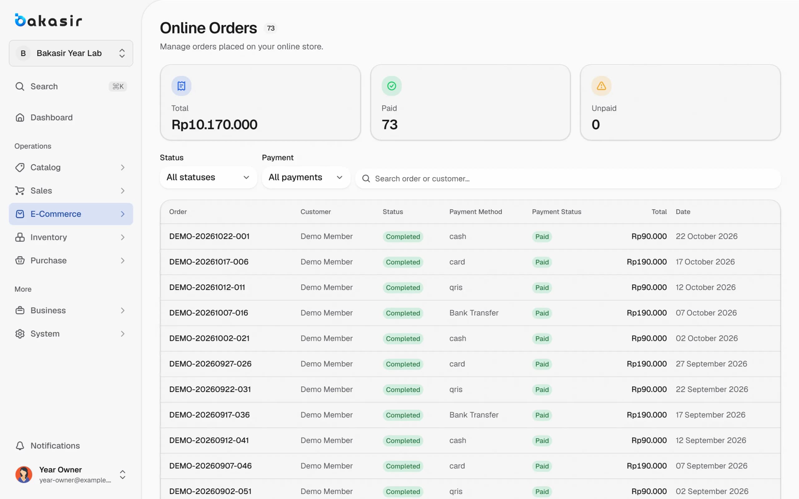Viewport: 799px width, 499px height.
Task: Open the All payments dropdown
Action: 306,177
